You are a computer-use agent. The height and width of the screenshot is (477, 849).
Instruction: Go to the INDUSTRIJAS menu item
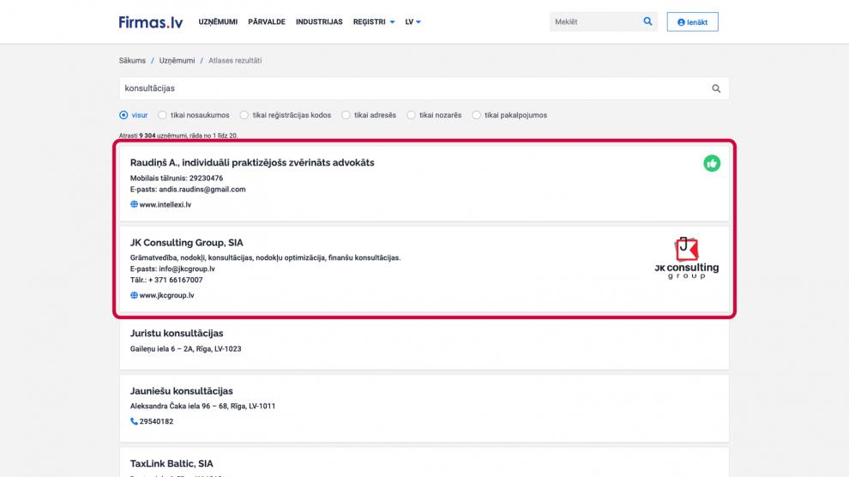[319, 21]
